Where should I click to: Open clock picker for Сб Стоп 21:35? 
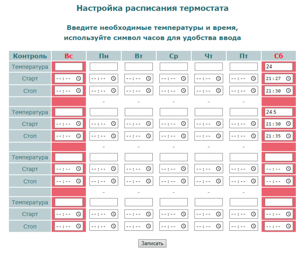[x=288, y=136]
